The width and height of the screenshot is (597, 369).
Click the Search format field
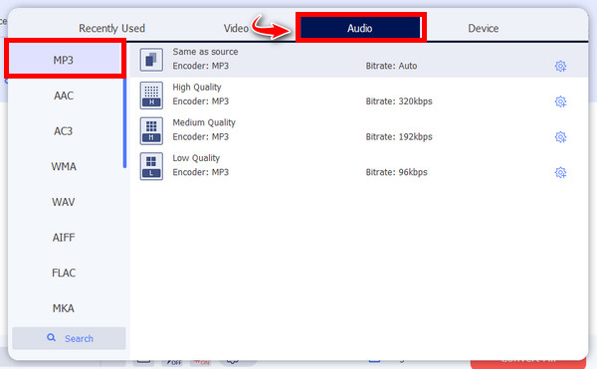(69, 338)
